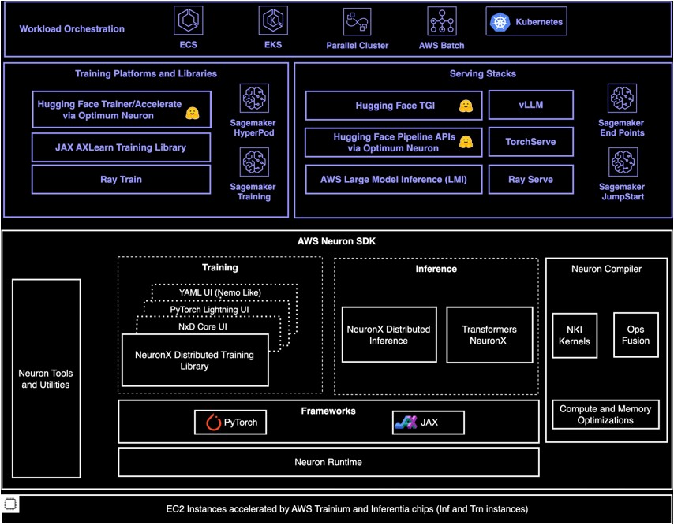Image resolution: width=674 pixels, height=525 pixels.
Task: Select the Ray Train box
Action: (x=122, y=180)
